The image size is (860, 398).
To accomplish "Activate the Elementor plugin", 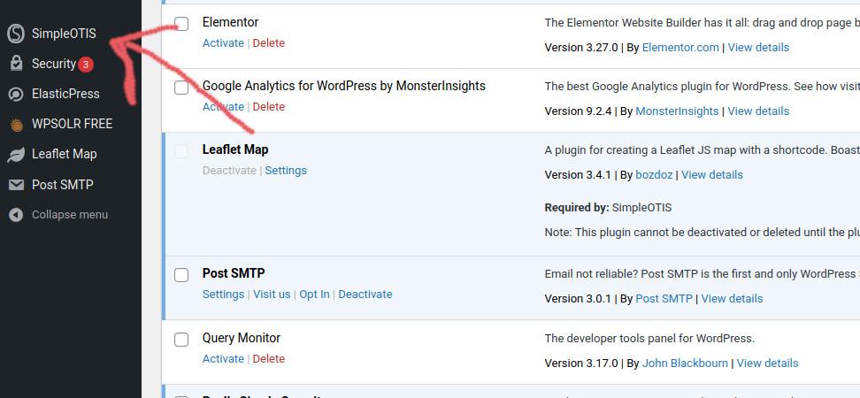I will click(x=223, y=43).
